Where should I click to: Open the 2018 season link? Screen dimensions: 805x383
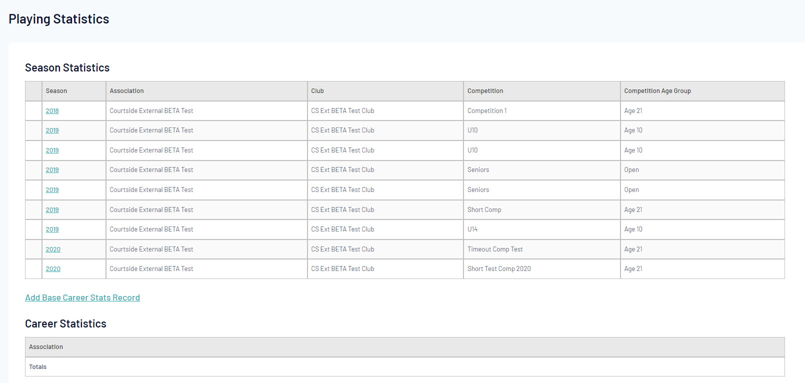(52, 111)
